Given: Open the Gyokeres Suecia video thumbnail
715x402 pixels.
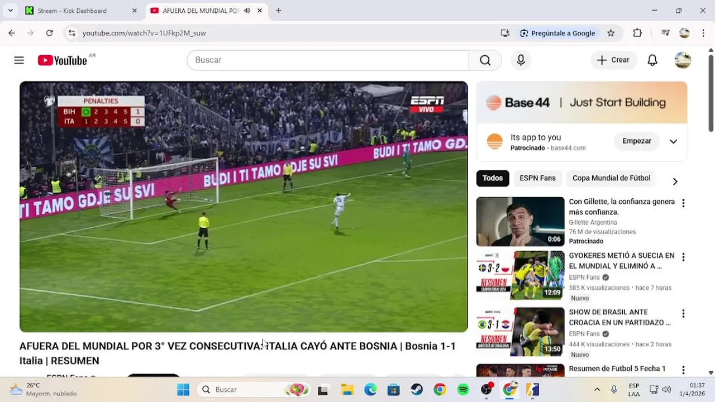Looking at the screenshot, I should pos(520,275).
